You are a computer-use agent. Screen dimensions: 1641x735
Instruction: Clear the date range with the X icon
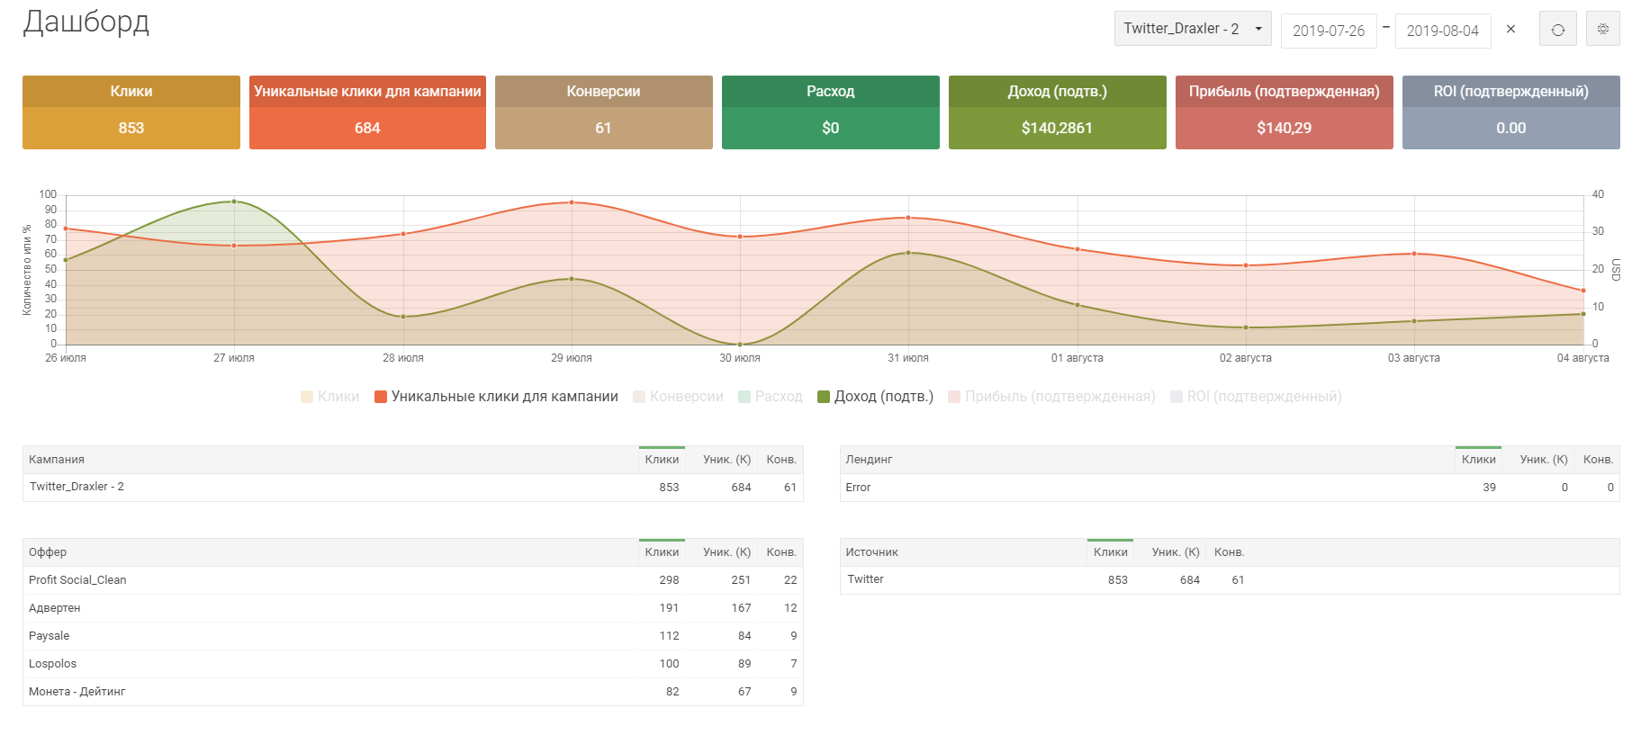click(x=1510, y=30)
